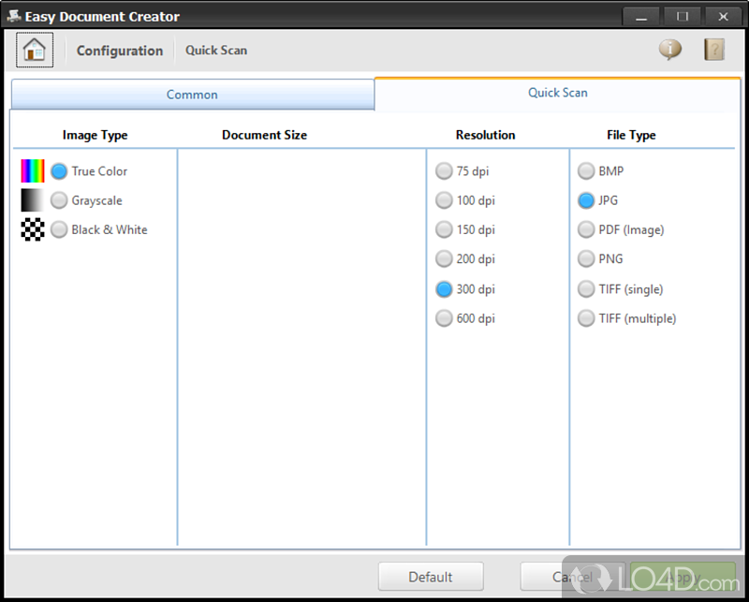This screenshot has height=602, width=749.
Task: Click the Black & White checkerboard icon
Action: [x=33, y=229]
